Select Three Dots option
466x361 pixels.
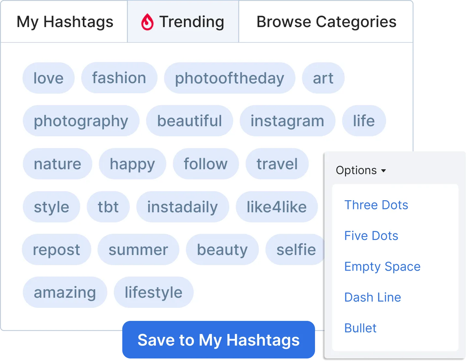[x=376, y=205]
